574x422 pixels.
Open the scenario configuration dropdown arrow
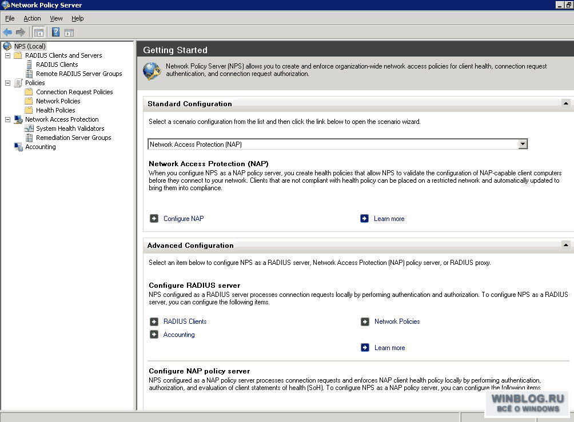[523, 144]
